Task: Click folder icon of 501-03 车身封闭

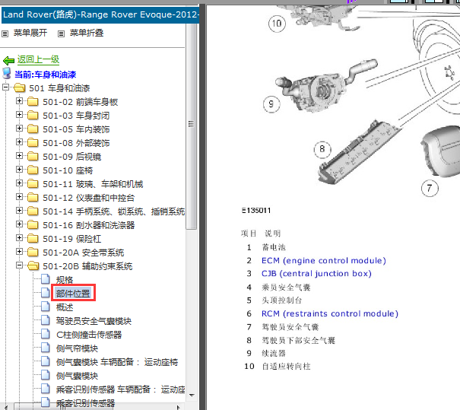Action: [x=33, y=116]
